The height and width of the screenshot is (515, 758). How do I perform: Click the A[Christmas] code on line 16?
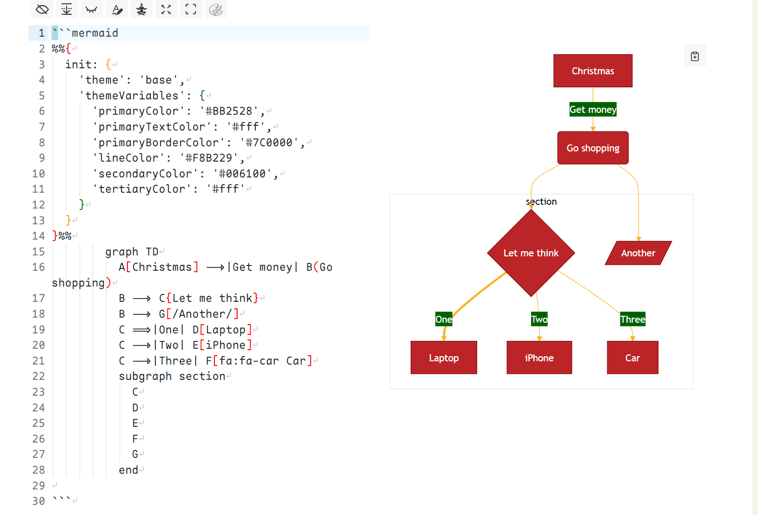point(159,267)
